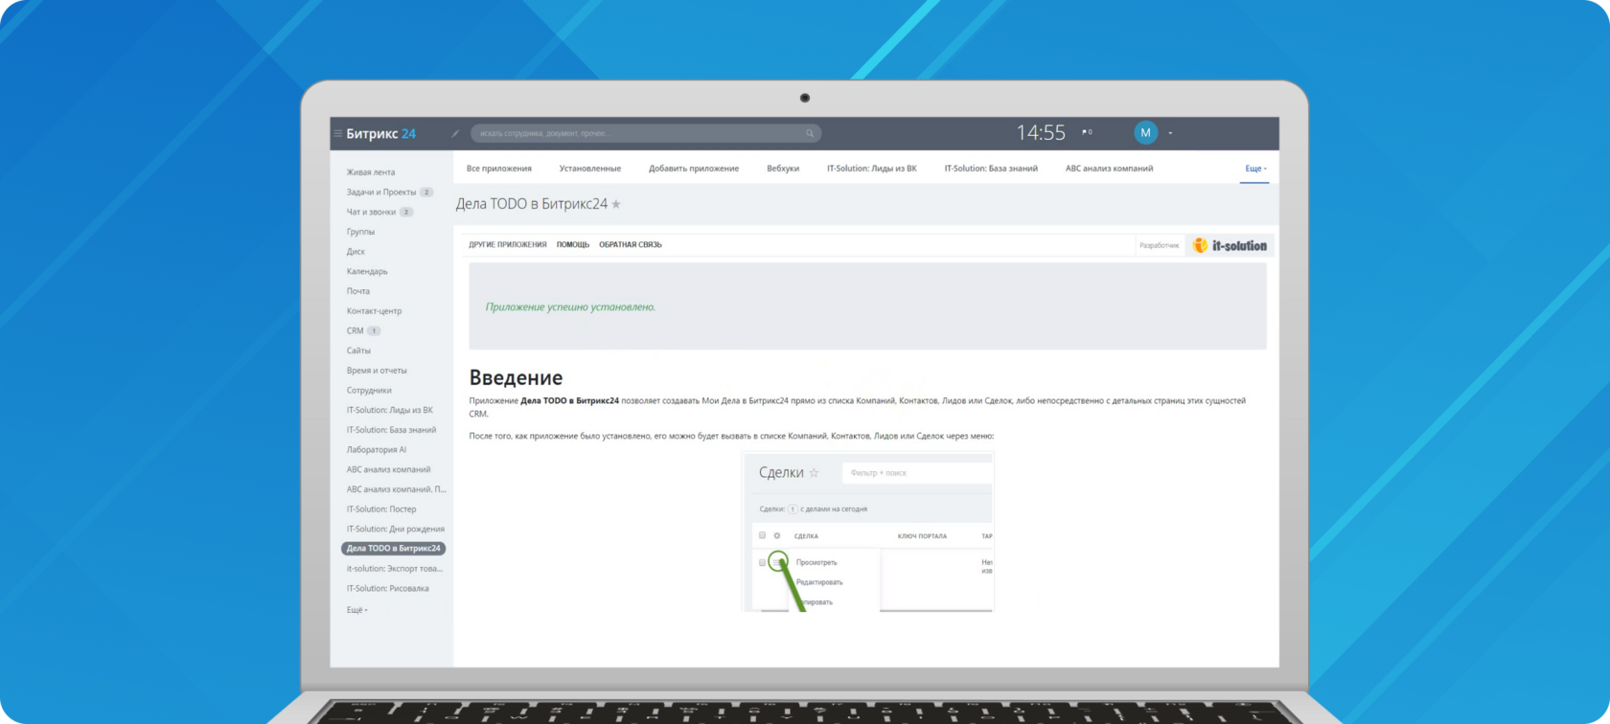Star the Дела TODO в Битрикс24 page
The height and width of the screenshot is (724, 1610).
coord(616,204)
